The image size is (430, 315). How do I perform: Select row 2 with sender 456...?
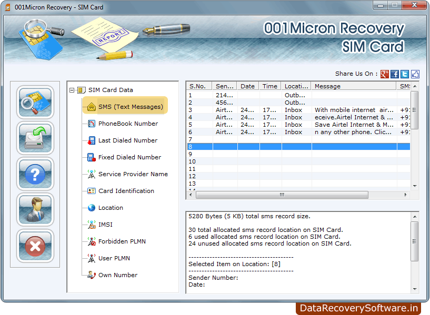pos(298,103)
